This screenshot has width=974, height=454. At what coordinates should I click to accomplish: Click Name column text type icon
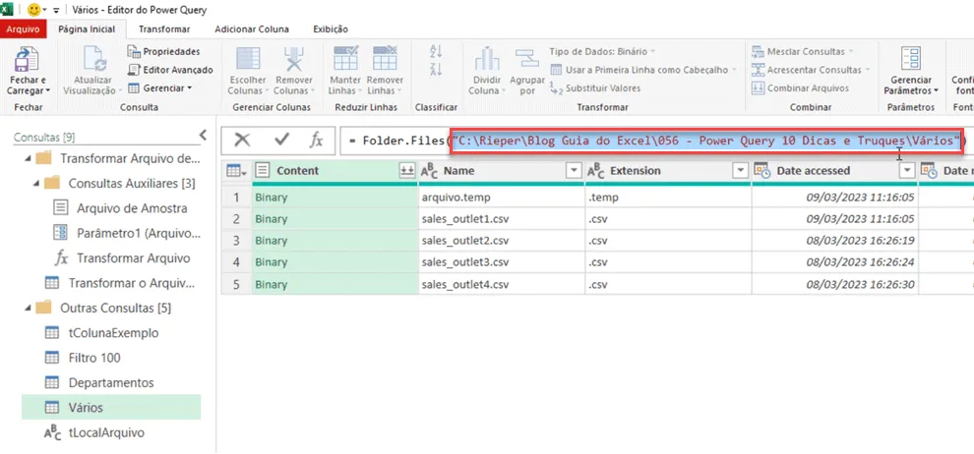[429, 171]
